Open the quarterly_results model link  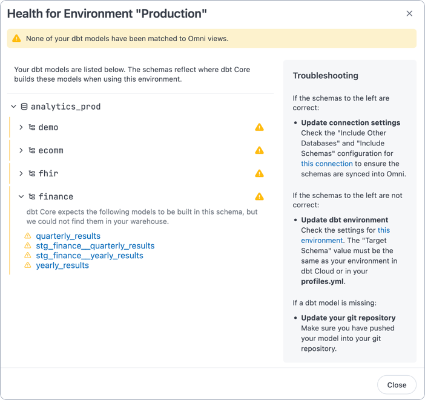click(x=68, y=236)
